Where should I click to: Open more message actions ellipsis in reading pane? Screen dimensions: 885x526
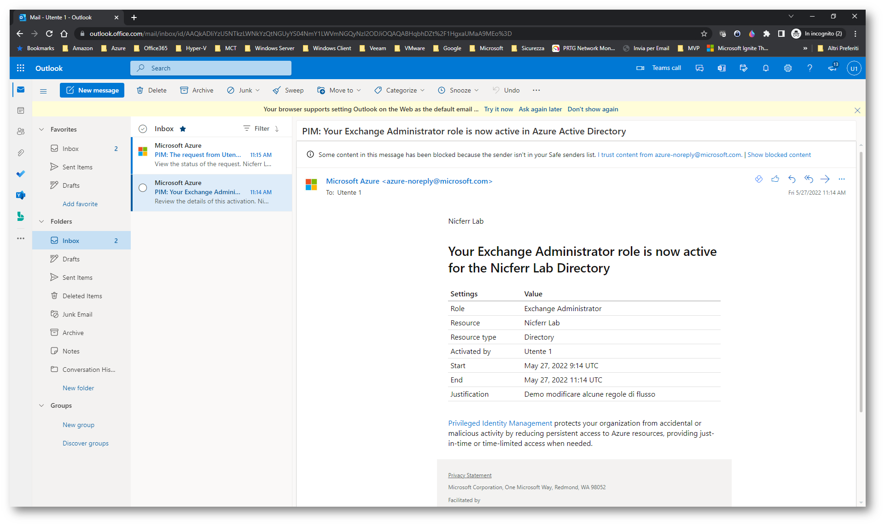tap(842, 179)
